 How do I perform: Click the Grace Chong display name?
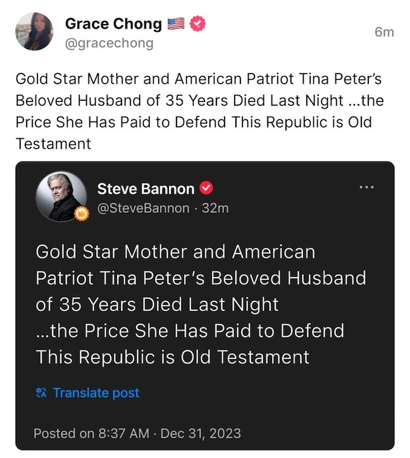[113, 24]
